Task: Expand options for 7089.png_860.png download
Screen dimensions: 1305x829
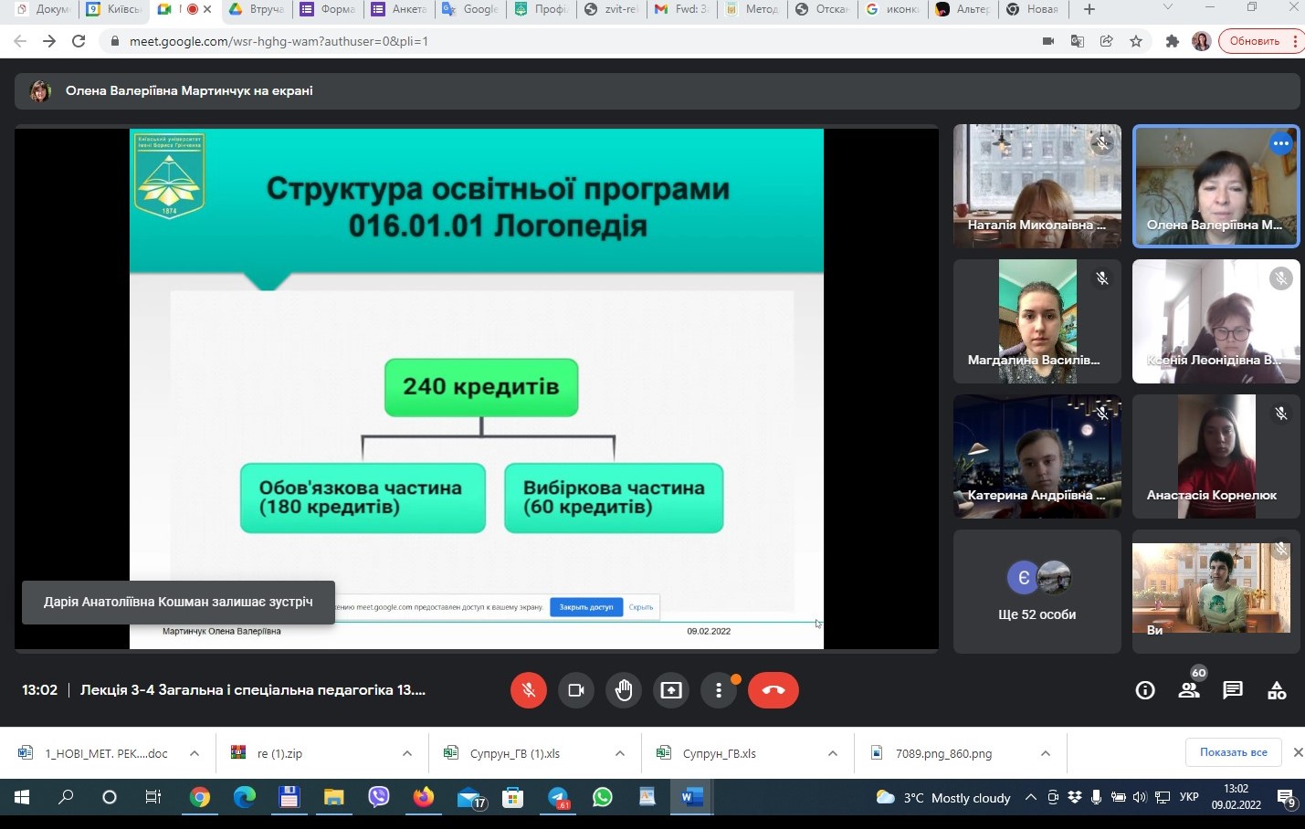Action: click(x=1045, y=753)
